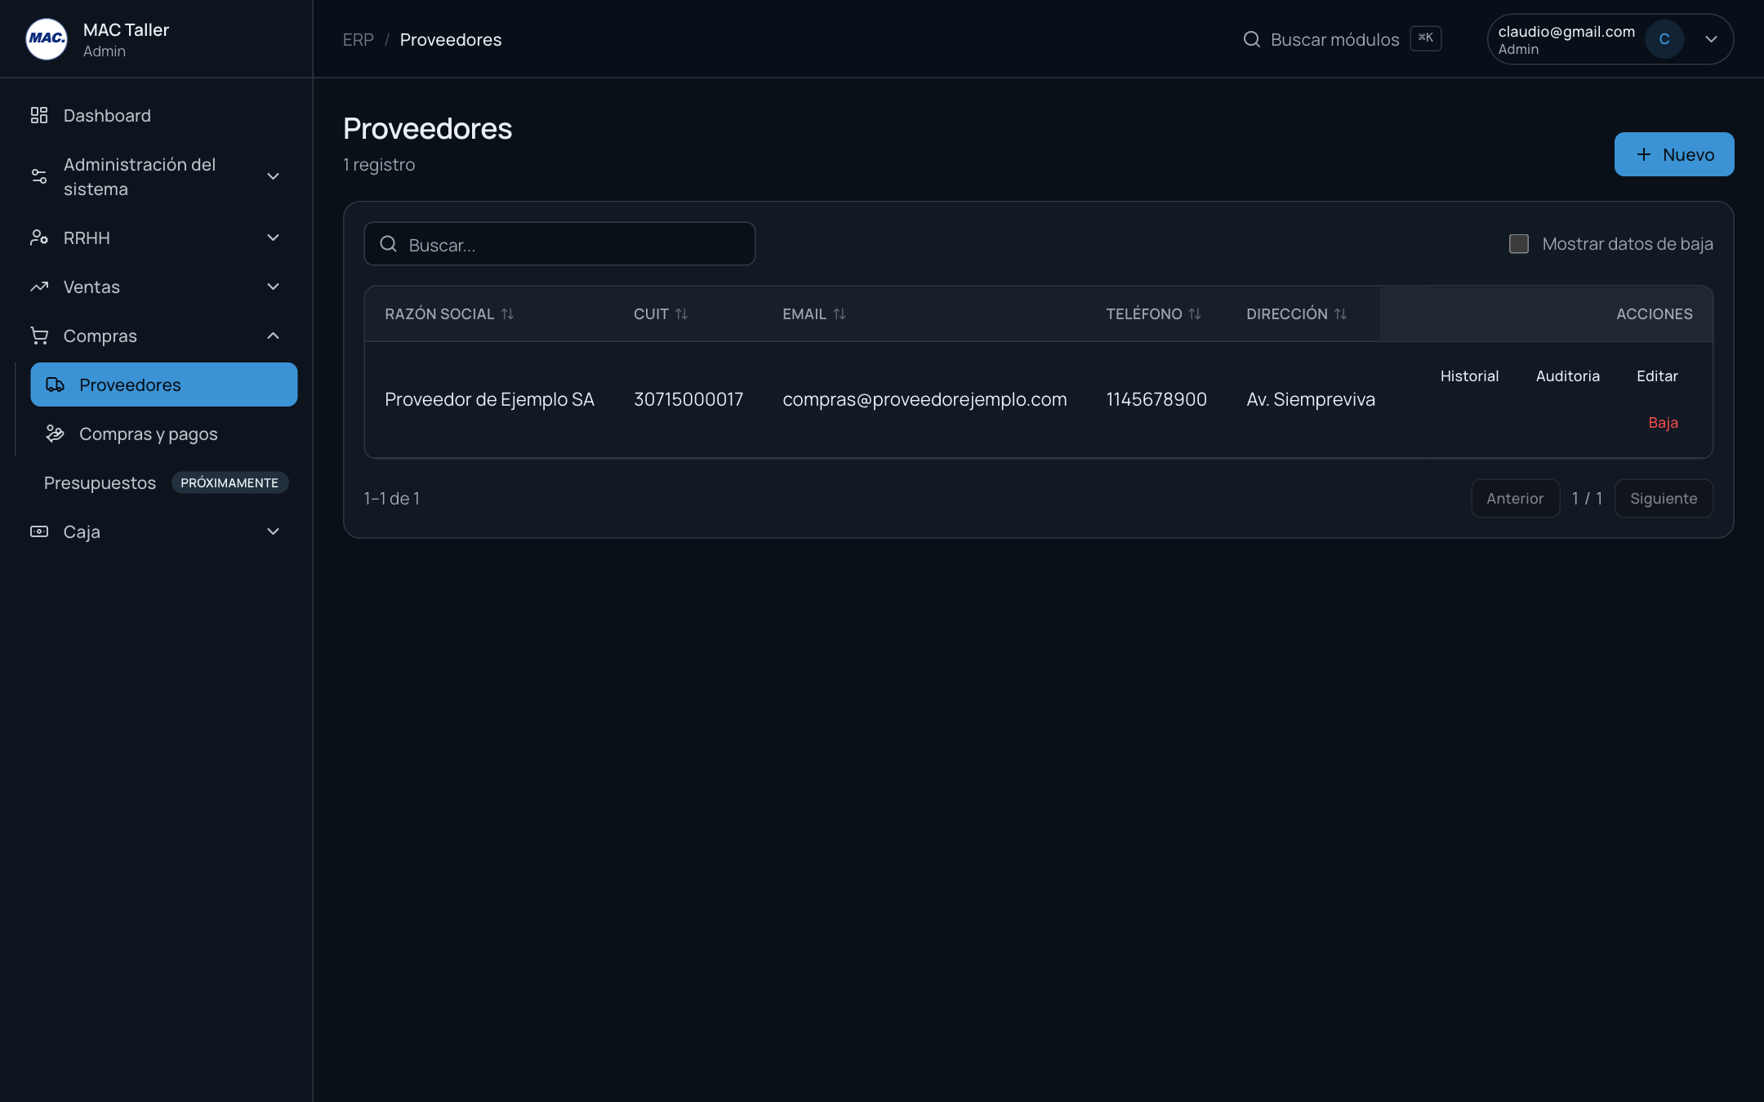
Task: Click the Dashboard grid icon
Action: pos(39,115)
